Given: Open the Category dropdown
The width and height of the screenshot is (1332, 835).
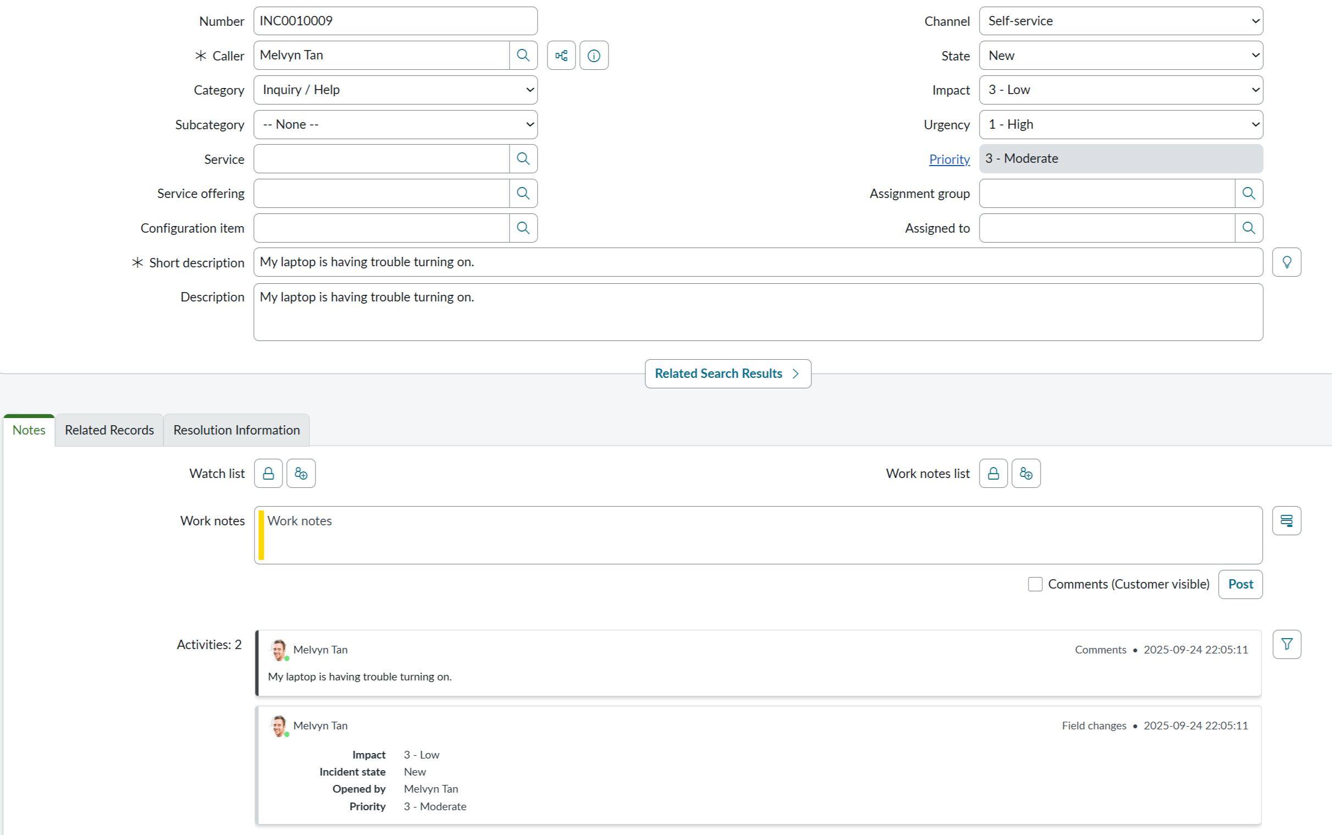Looking at the screenshot, I should pyautogui.click(x=395, y=90).
